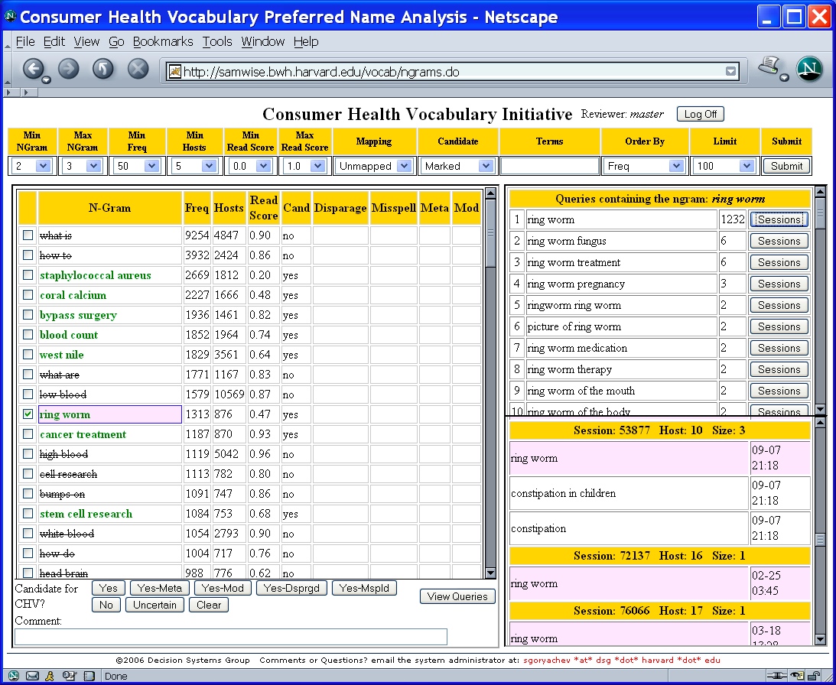Uncheck the ring worm checkbox

pyautogui.click(x=28, y=414)
